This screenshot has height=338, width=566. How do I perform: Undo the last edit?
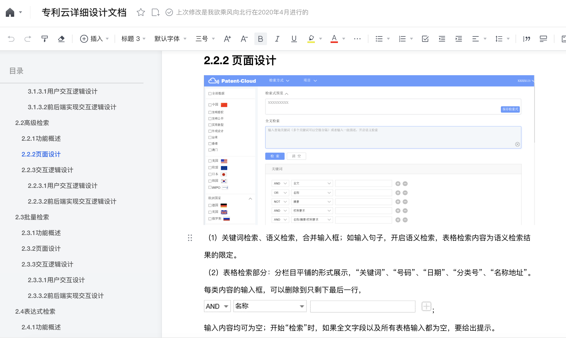coord(11,39)
